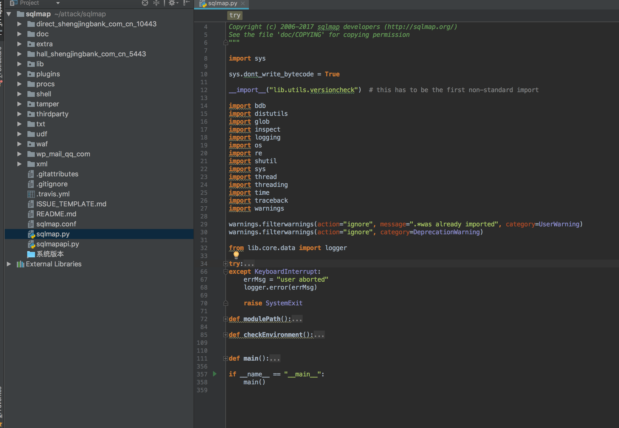The image size is (619, 428).
Task: Click the collapse all icon in Project panel
Action: [x=156, y=3]
